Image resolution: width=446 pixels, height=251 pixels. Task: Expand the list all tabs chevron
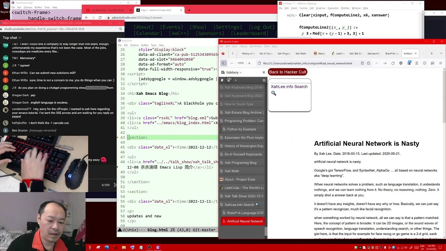[441, 53]
